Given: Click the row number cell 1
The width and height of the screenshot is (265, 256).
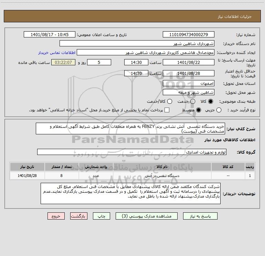Looking at the screenshot, I should click(x=250, y=176).
